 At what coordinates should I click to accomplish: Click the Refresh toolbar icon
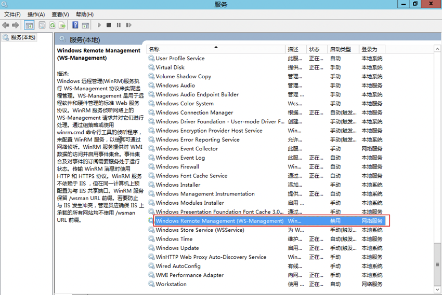(53, 25)
